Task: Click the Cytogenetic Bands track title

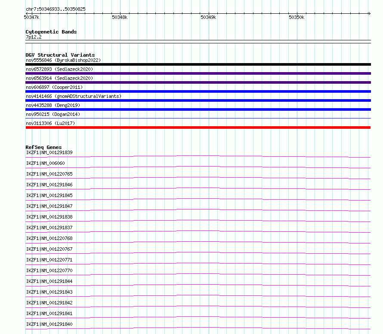Action: coord(51,32)
